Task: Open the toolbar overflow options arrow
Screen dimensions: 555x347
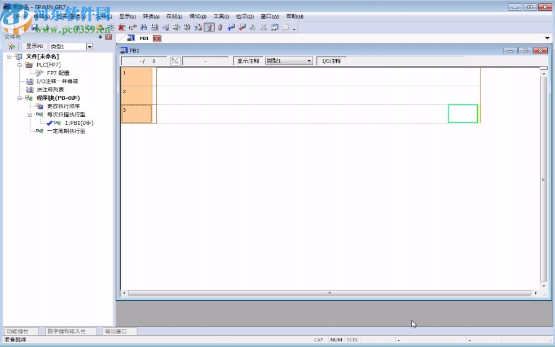Action: click(294, 29)
